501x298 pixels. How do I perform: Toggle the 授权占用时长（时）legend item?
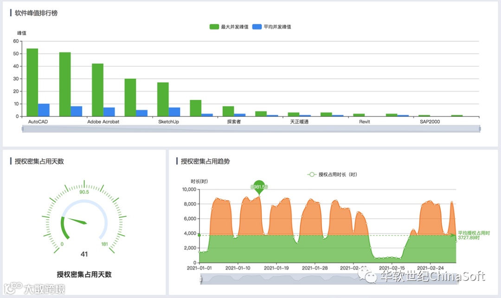(332, 174)
